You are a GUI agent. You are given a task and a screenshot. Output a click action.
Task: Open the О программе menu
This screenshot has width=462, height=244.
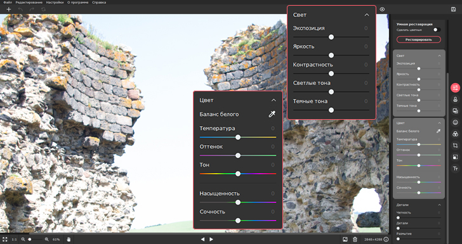pos(78,3)
